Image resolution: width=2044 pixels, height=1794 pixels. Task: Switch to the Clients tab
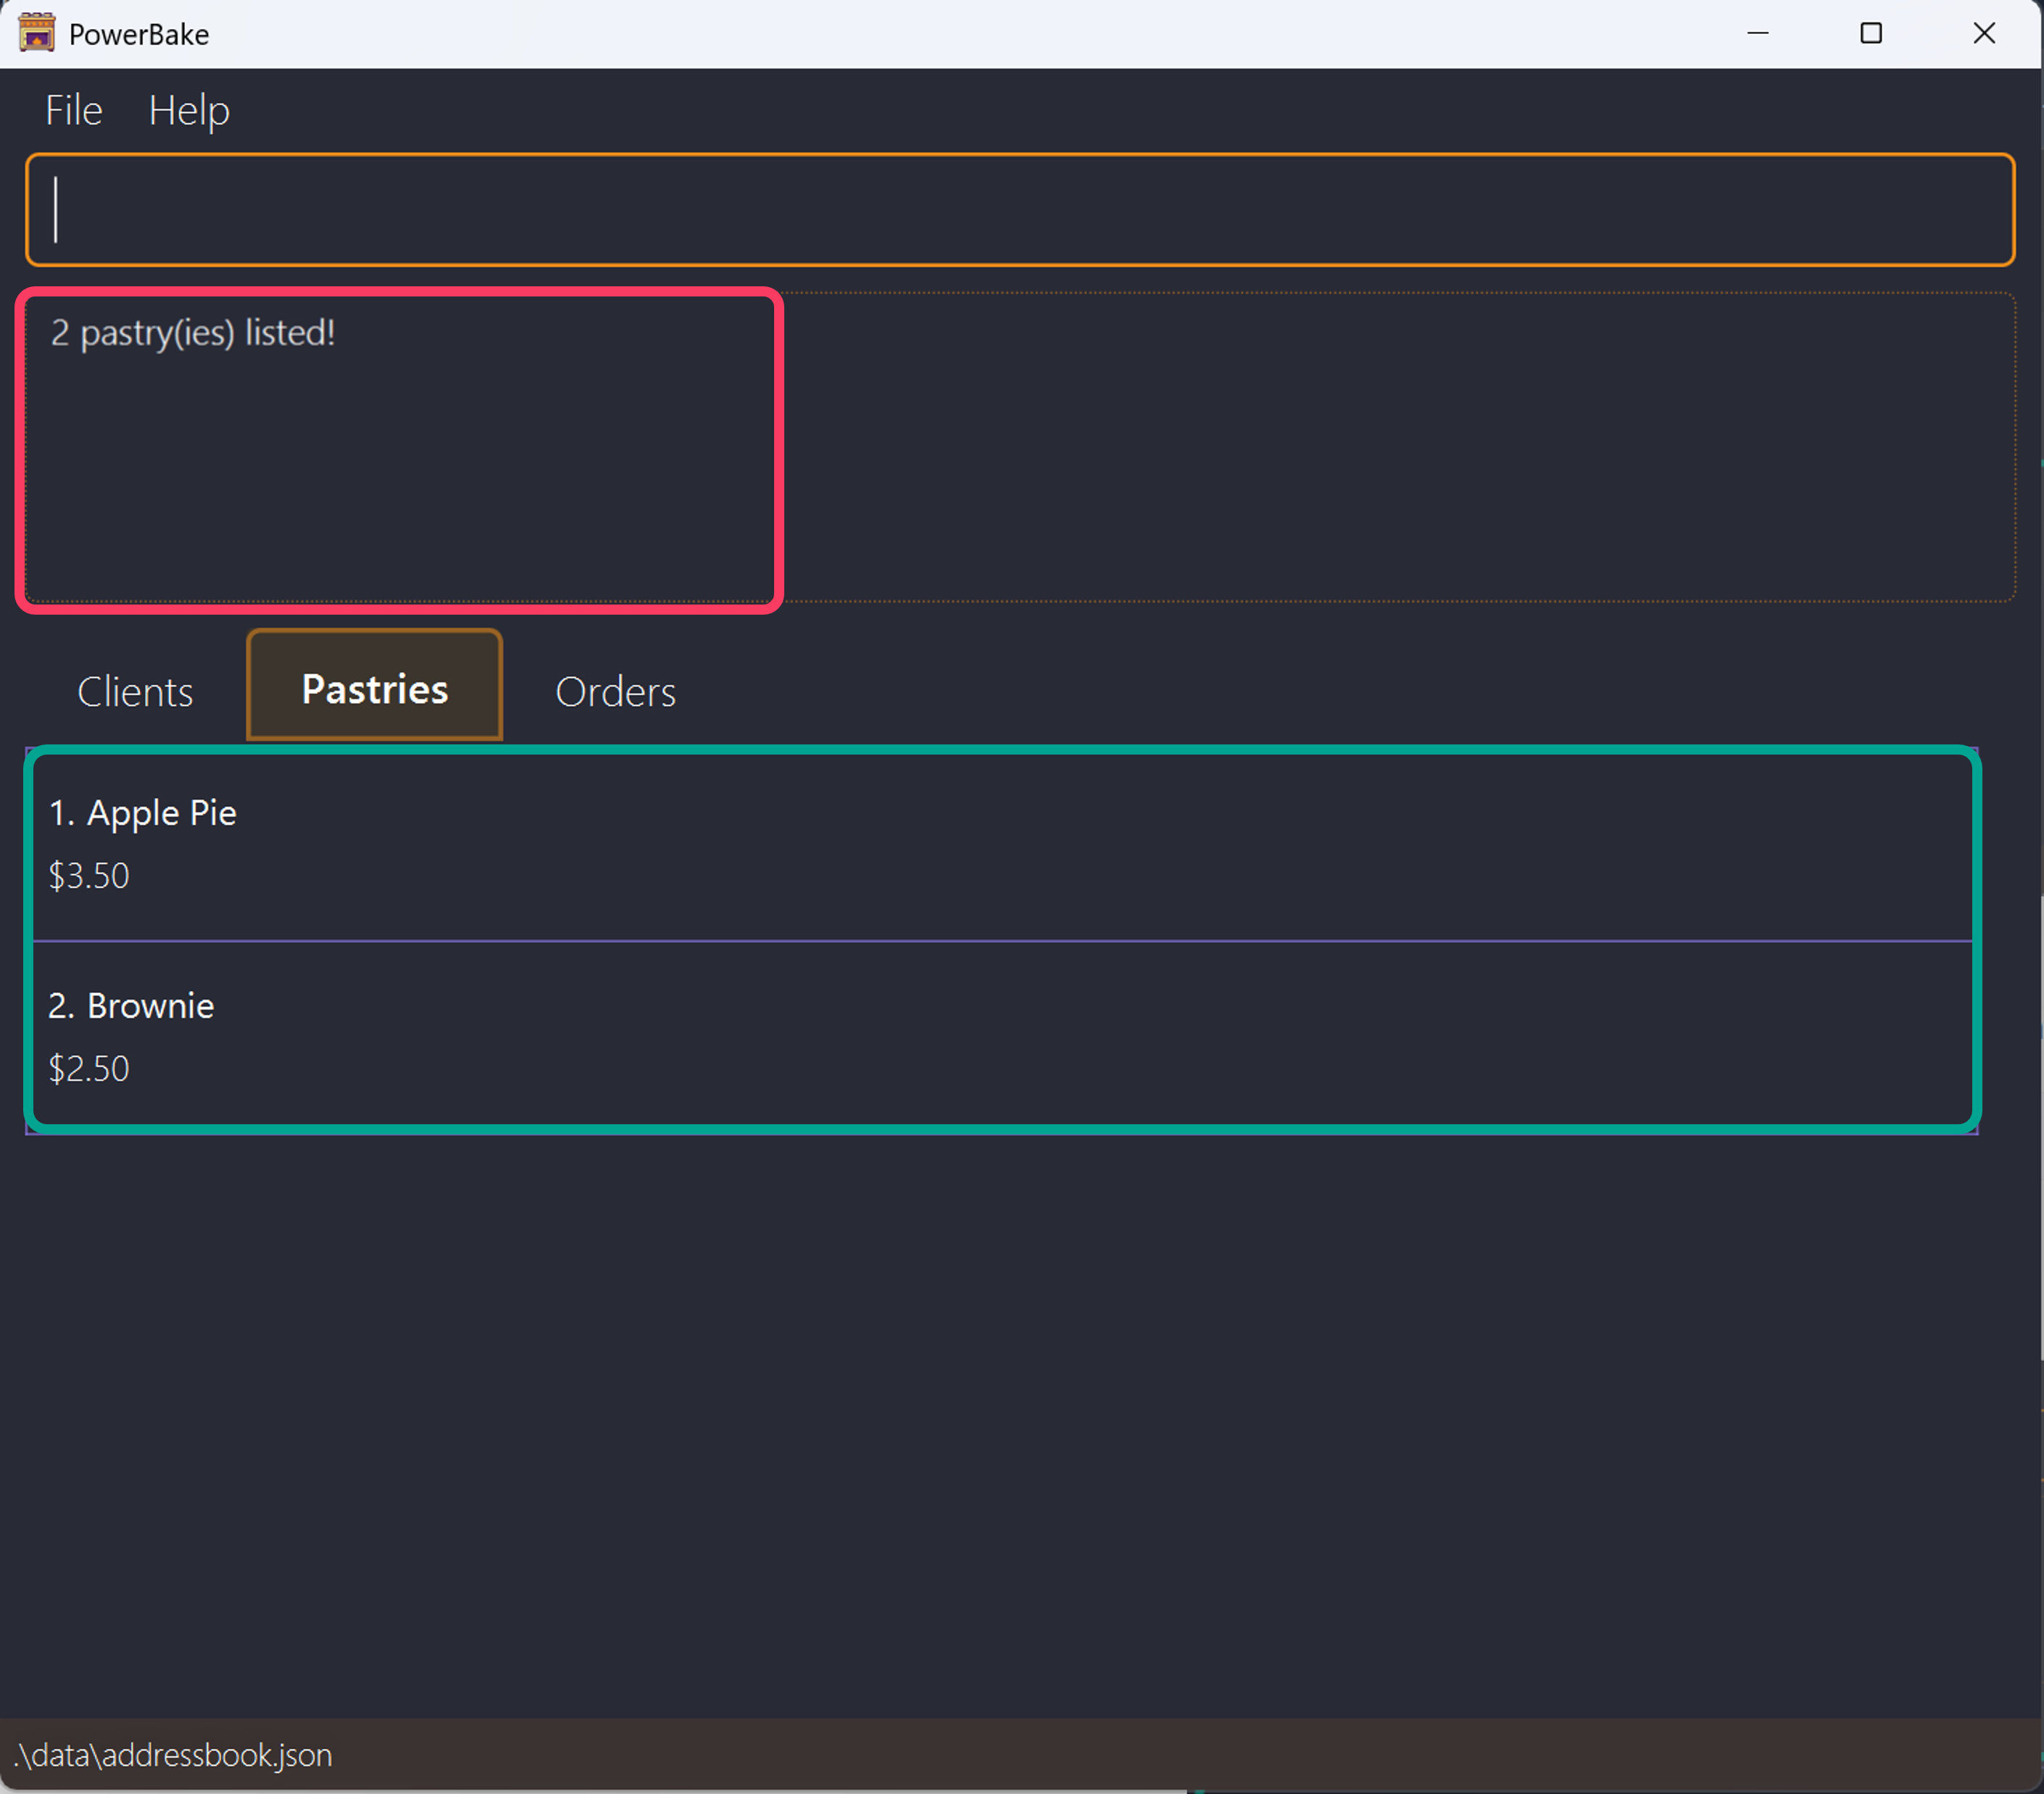(x=135, y=692)
